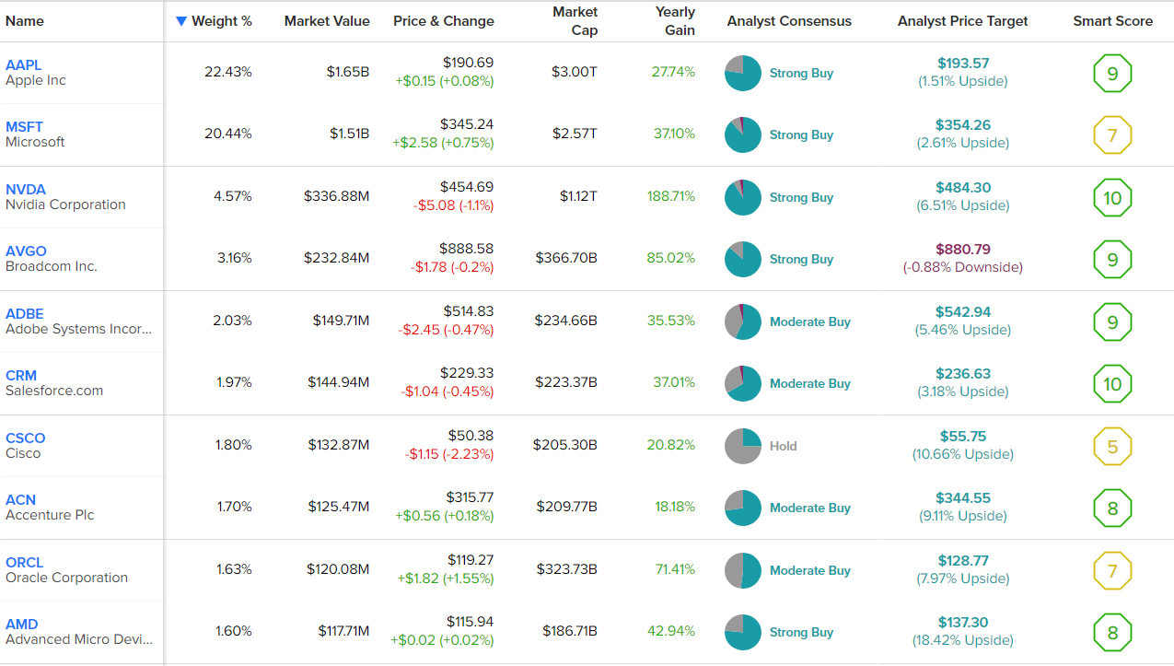1174x666 pixels.
Task: Click Oracle yearly gain 71.41%
Action: [x=675, y=569]
